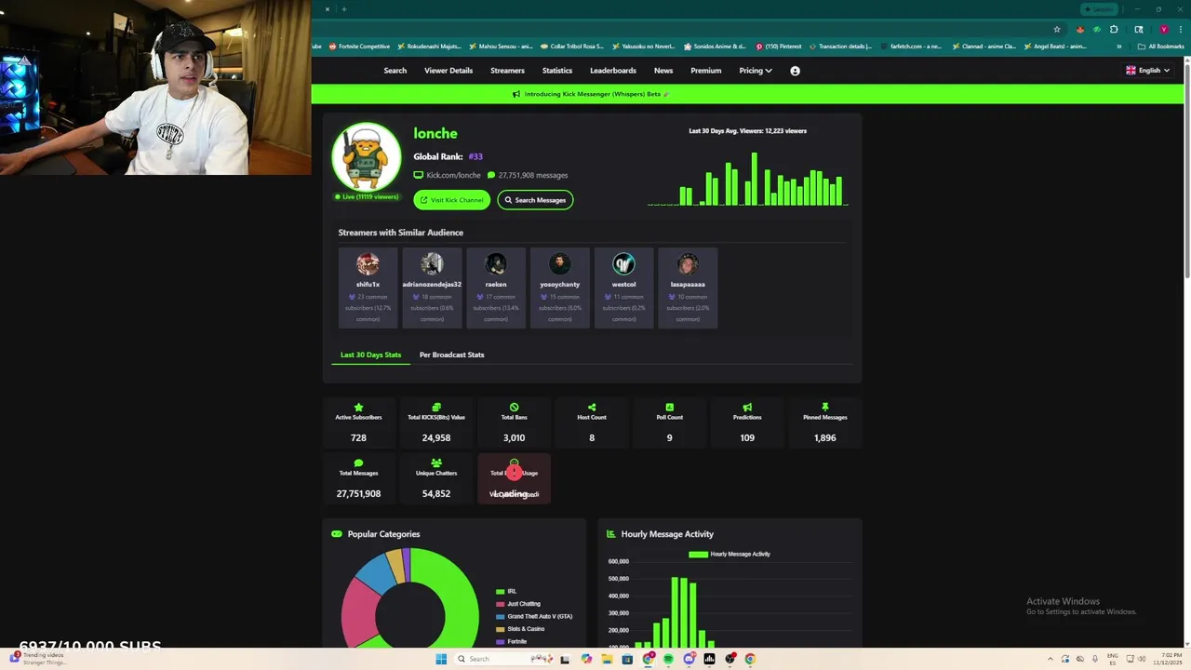1191x670 pixels.
Task: Show hidden system tray icons
Action: pos(1050,659)
